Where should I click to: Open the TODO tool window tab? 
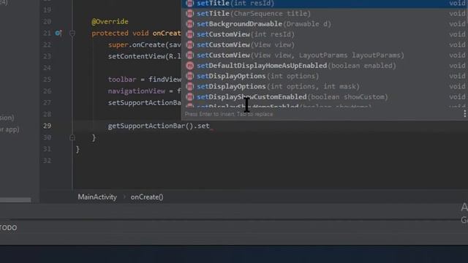(8, 228)
